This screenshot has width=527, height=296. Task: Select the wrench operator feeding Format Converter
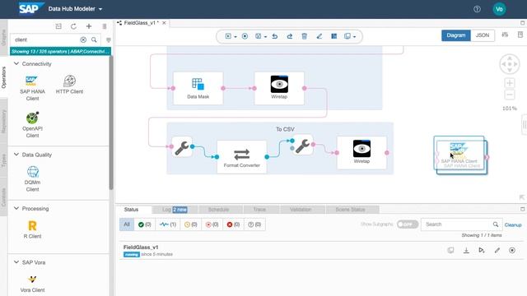tap(182, 146)
